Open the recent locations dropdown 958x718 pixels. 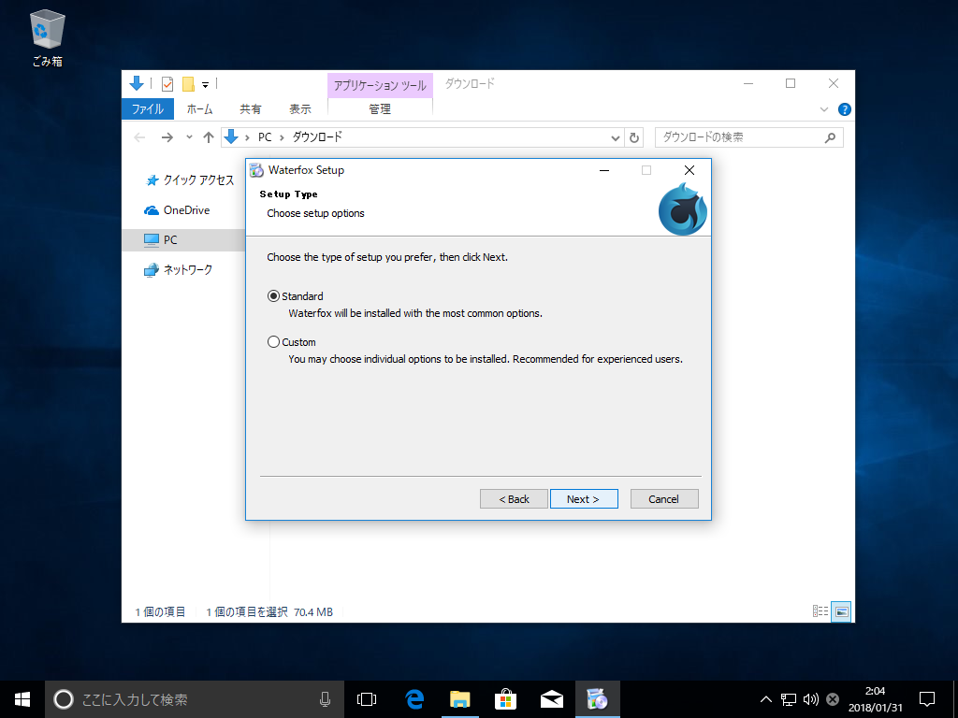pos(189,137)
